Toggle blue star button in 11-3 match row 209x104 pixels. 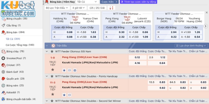coord(64,95)
